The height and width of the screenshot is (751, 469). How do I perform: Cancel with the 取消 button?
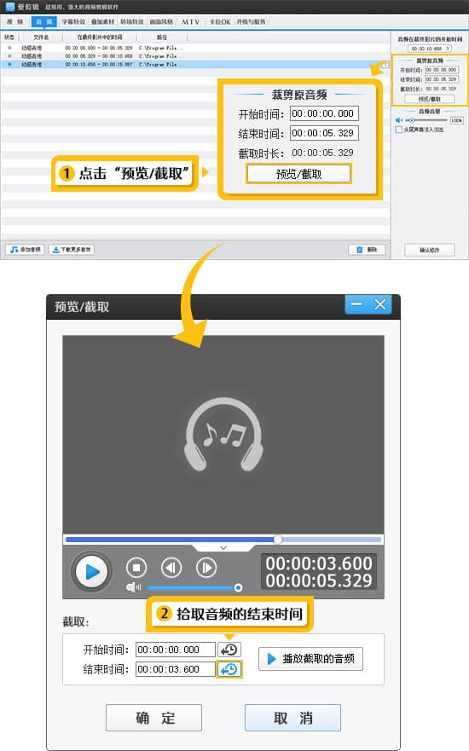(292, 718)
